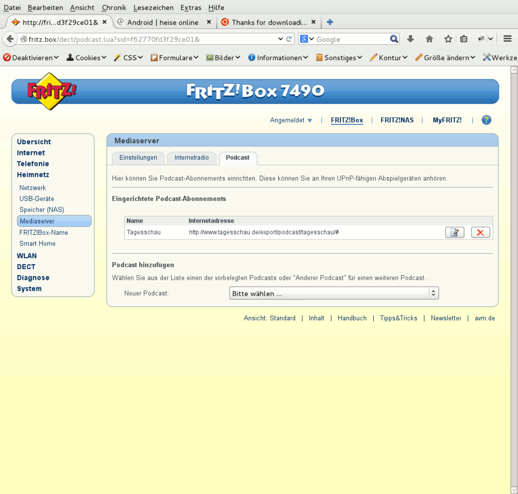The height and width of the screenshot is (494, 518).
Task: Click the page's vertical scrollbar up arrow
Action: [x=514, y=70]
